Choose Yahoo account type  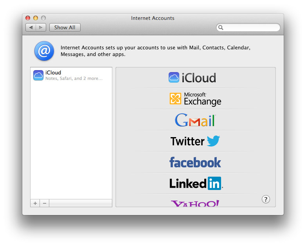click(x=195, y=203)
